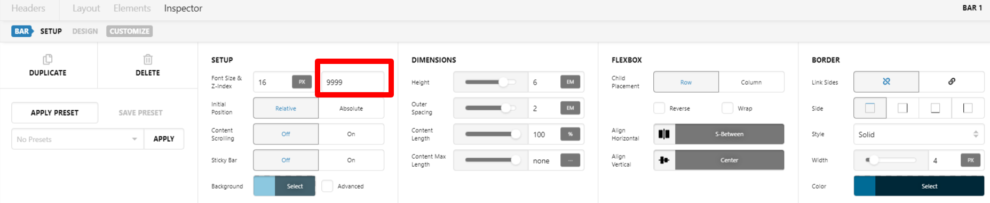Click the S-Between horizontal align icon

pyautogui.click(x=664, y=134)
